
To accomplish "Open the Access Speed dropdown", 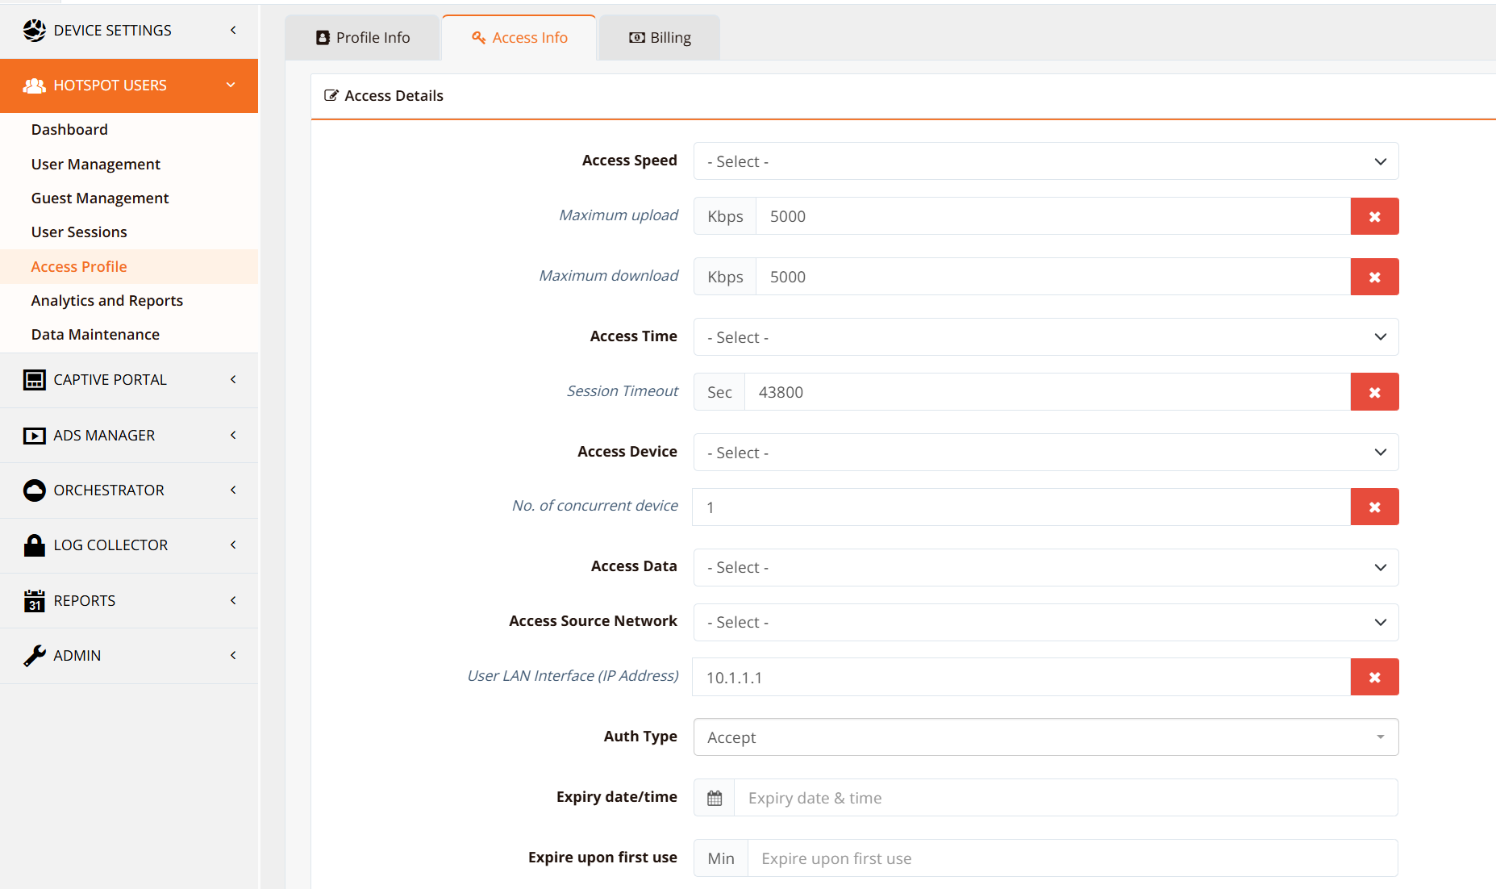I will tap(1045, 161).
